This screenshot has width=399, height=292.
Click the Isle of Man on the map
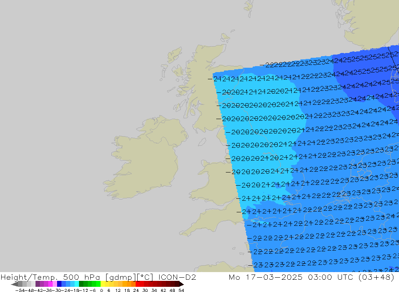pyautogui.click(x=202, y=142)
